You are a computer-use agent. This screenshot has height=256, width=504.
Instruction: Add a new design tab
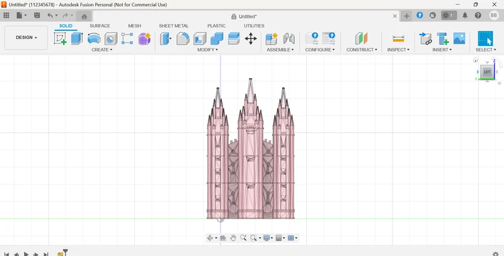(x=406, y=16)
